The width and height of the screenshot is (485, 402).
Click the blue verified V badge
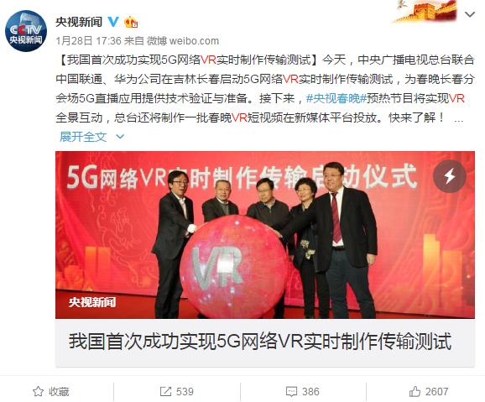113,22
